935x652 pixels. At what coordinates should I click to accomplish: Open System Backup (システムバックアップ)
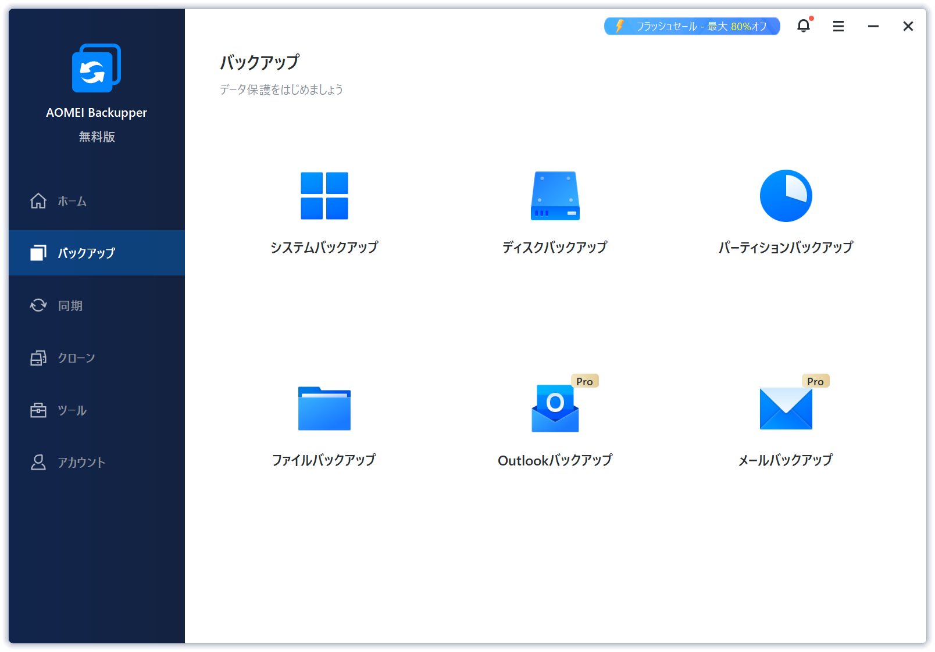(x=324, y=212)
